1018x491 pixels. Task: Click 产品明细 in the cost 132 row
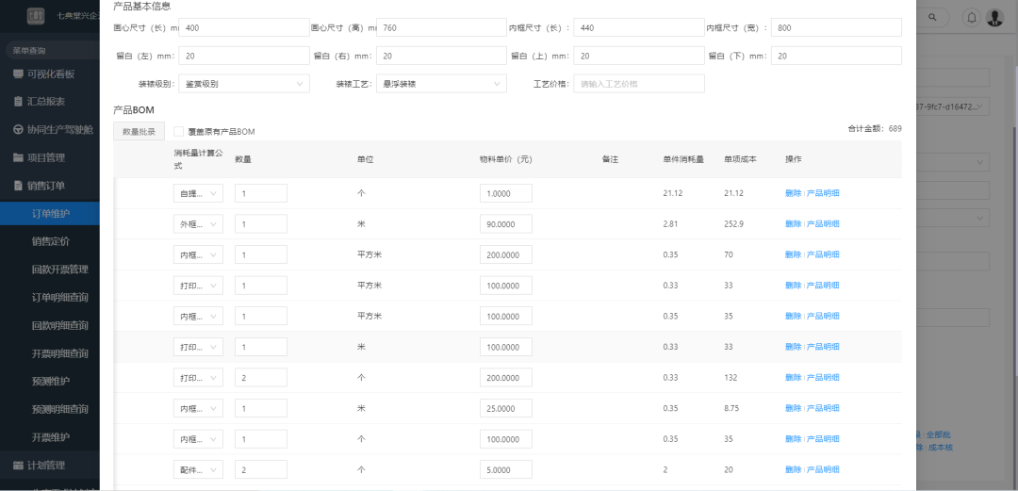823,377
